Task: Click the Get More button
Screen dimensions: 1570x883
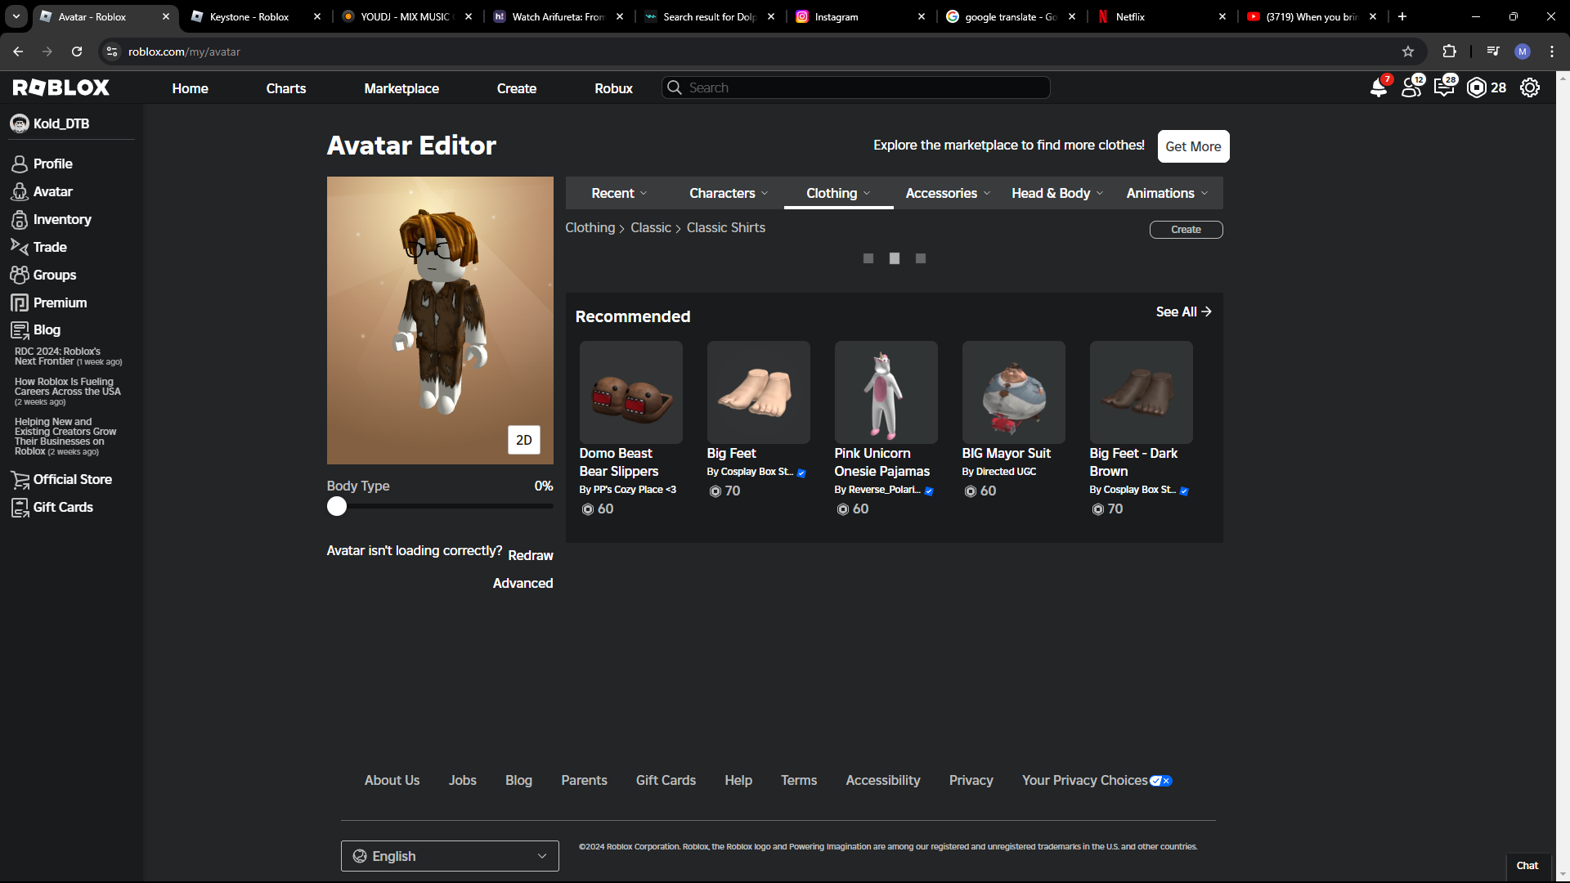Action: [x=1193, y=146]
